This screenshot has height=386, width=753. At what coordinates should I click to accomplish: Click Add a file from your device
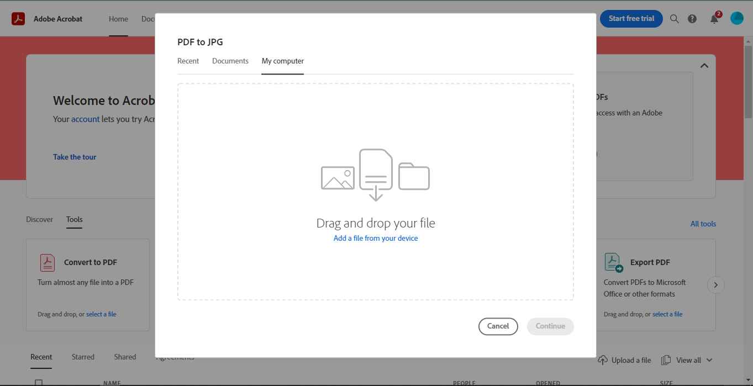[x=376, y=238]
